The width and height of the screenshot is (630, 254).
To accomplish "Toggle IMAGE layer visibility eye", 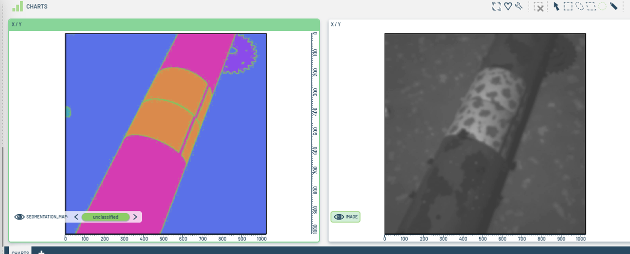I will pos(339,217).
